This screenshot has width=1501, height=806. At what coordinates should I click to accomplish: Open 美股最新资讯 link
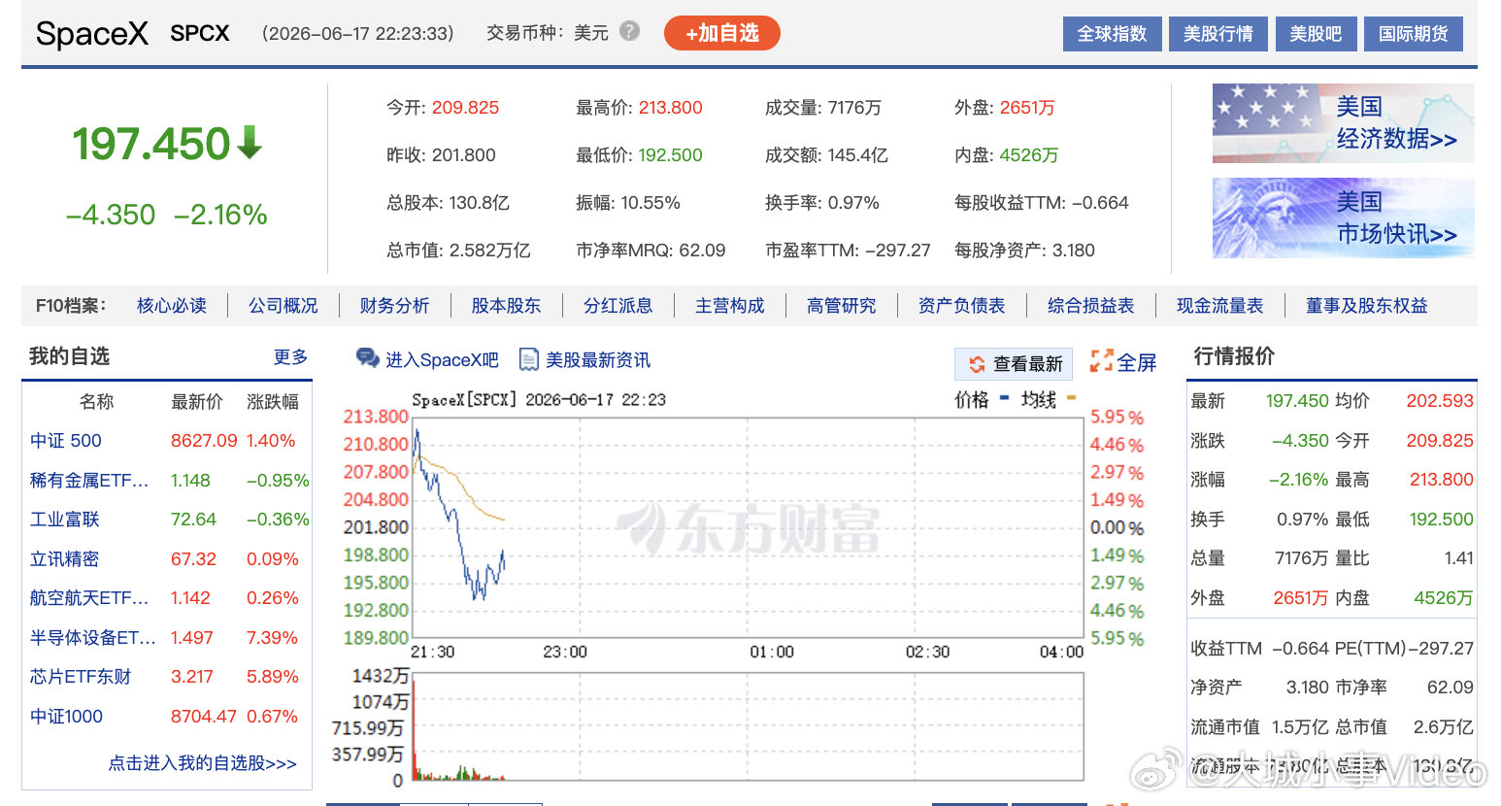[x=598, y=360]
